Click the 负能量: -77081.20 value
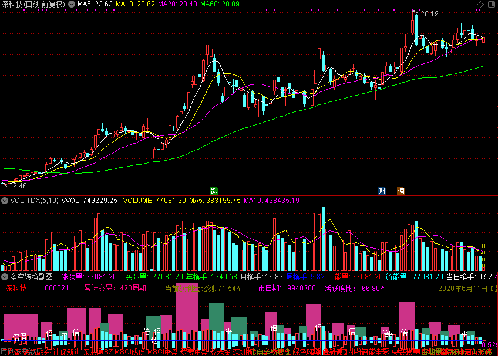 [415, 277]
